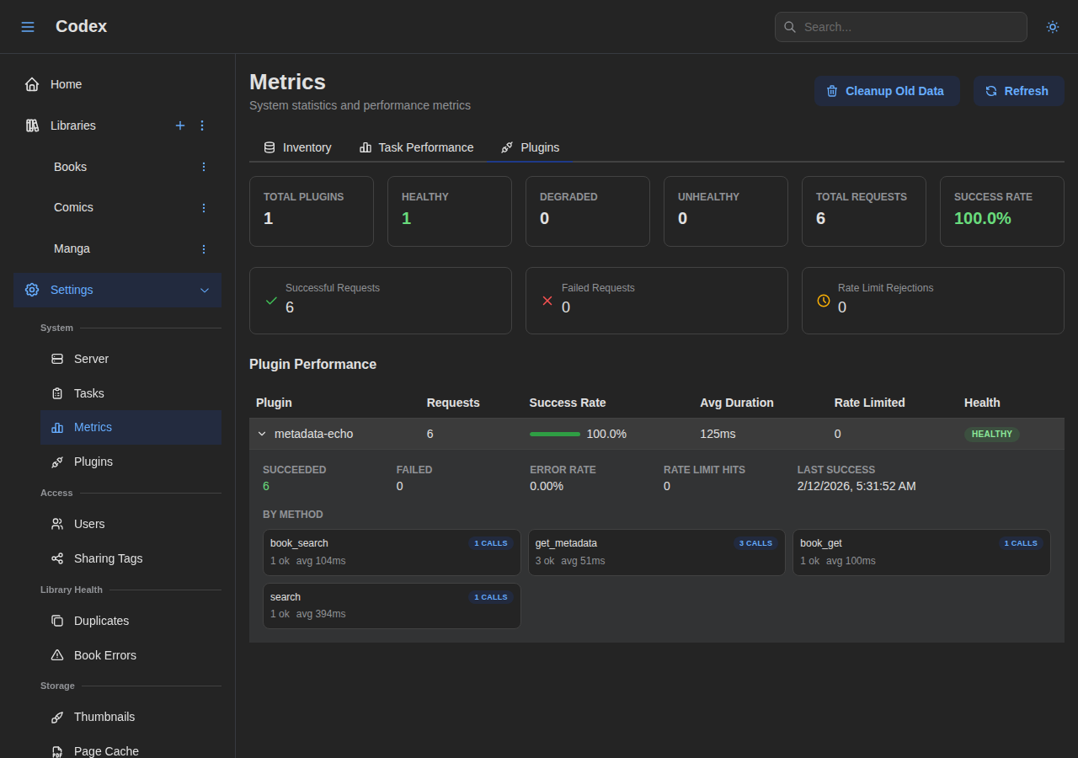Switch to the Task Performance tab

[416, 147]
